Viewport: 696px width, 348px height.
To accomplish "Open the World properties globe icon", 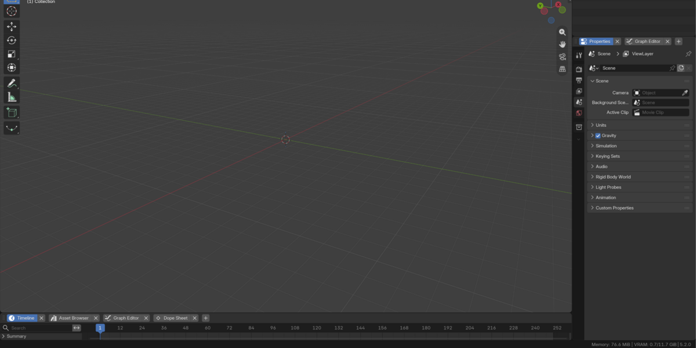I will point(579,113).
